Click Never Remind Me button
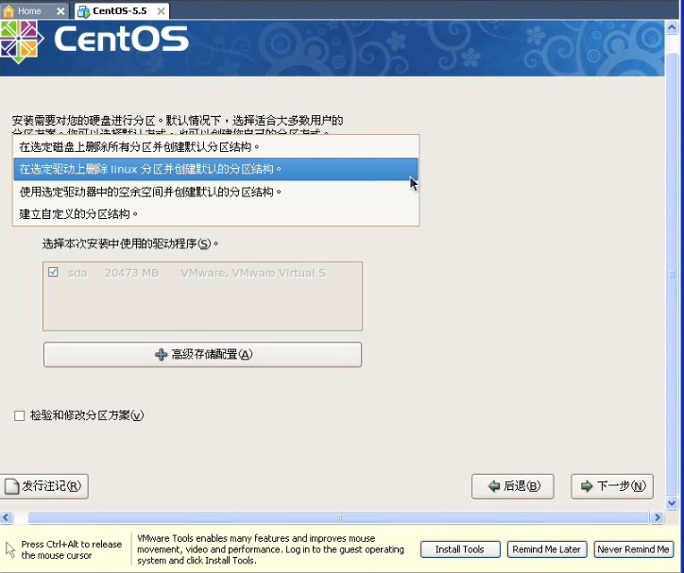This screenshot has height=573, width=684. (x=633, y=549)
